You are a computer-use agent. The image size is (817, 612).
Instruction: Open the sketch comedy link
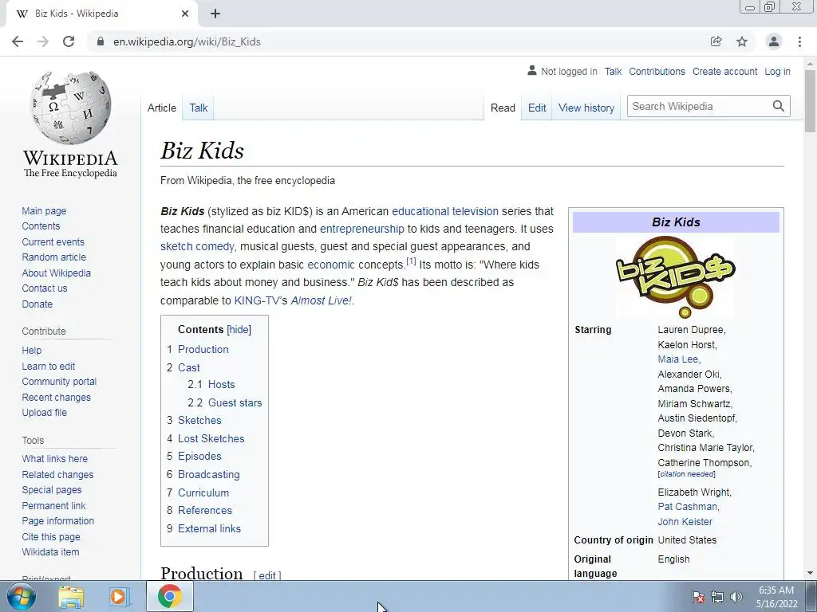pyautogui.click(x=197, y=246)
